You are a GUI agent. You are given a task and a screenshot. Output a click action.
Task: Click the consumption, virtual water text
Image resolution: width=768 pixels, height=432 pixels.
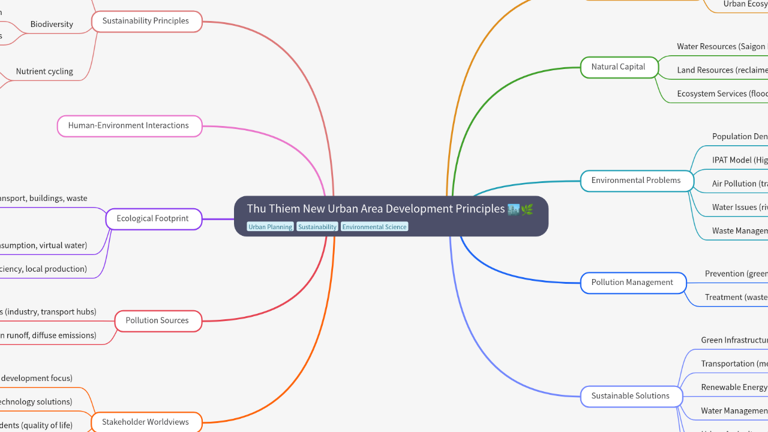click(x=43, y=245)
